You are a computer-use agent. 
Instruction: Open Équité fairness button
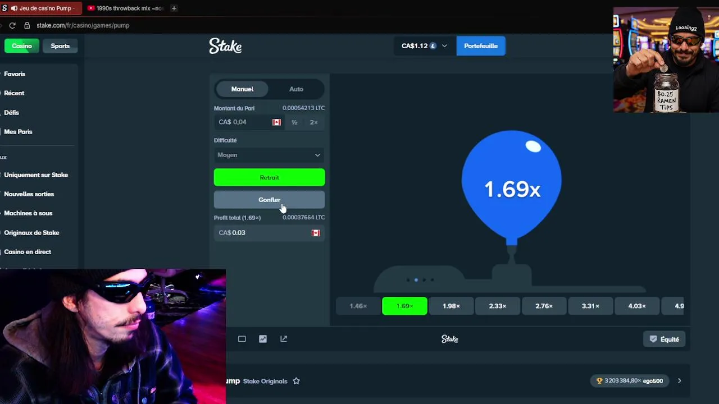[665, 339]
